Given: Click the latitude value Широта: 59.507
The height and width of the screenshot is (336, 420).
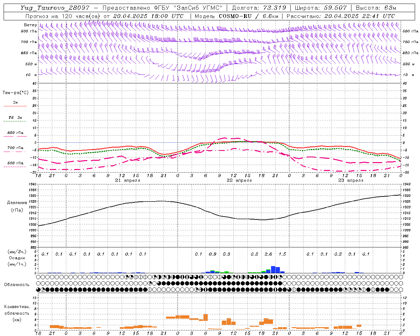Looking at the screenshot, I should click(x=321, y=8).
